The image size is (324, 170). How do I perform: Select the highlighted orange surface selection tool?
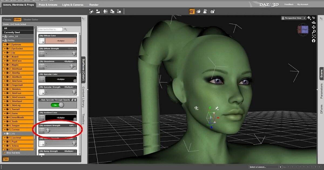(192, 11)
